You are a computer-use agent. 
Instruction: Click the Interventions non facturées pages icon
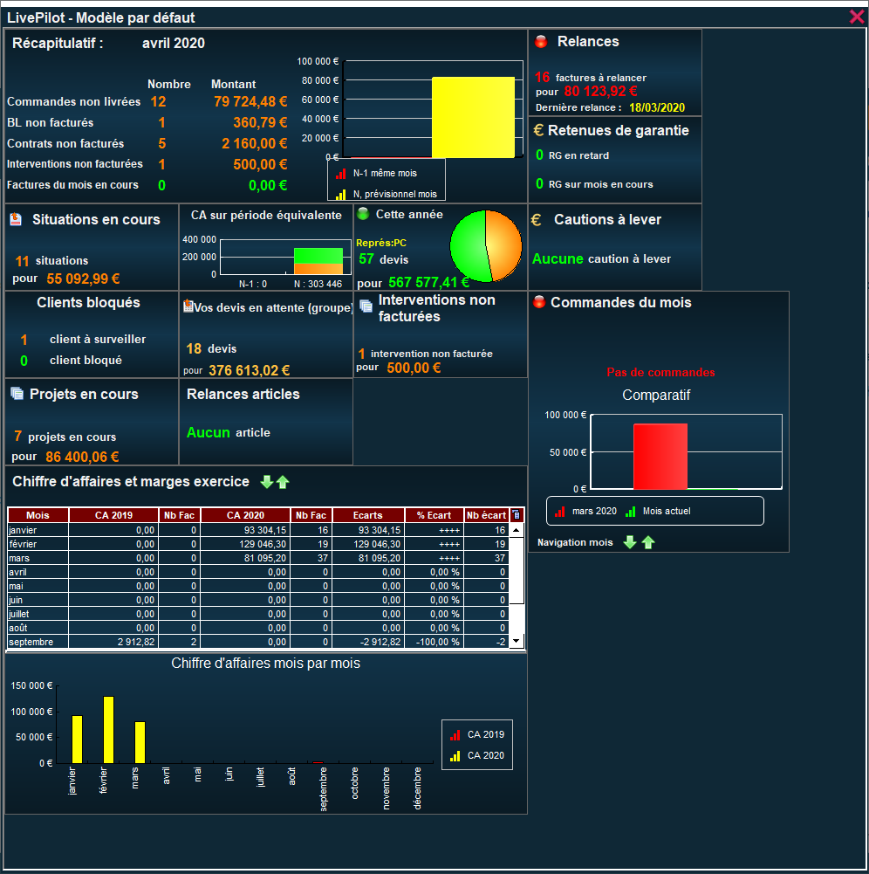366,306
